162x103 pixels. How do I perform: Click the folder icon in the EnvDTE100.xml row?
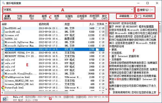[x=97, y=28]
